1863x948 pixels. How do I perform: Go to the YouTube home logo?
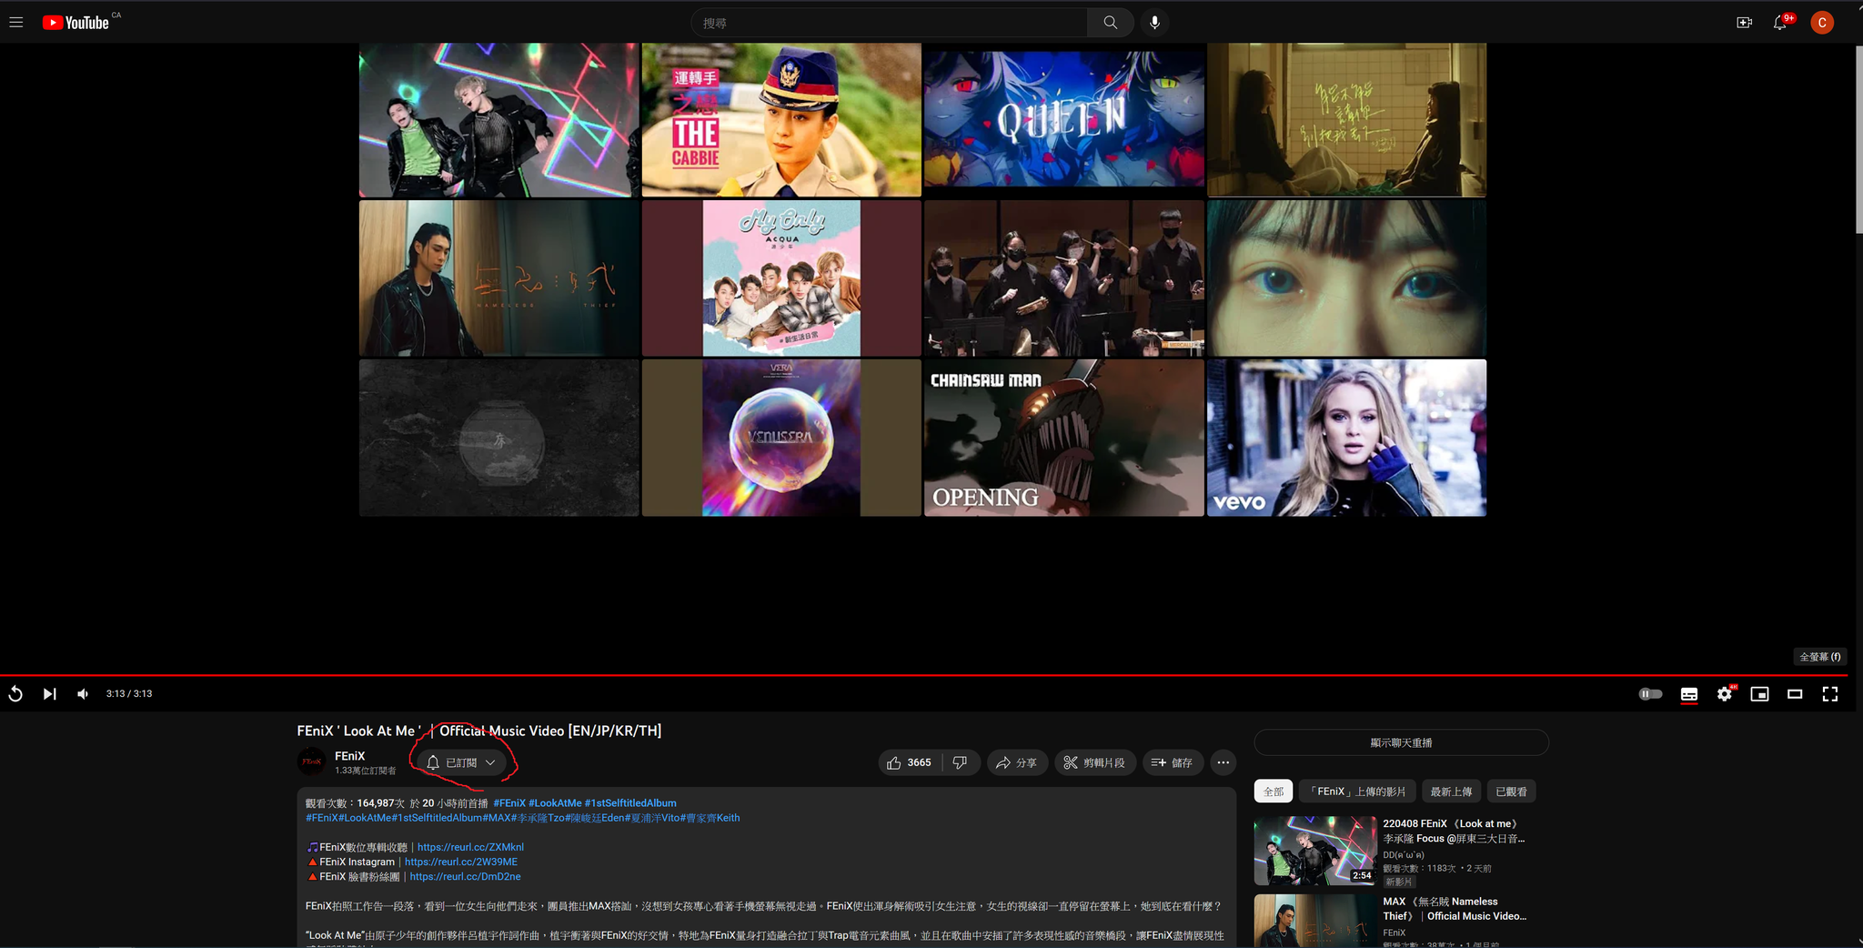pyautogui.click(x=76, y=23)
